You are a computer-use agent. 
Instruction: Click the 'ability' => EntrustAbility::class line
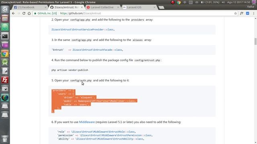click(101, 139)
